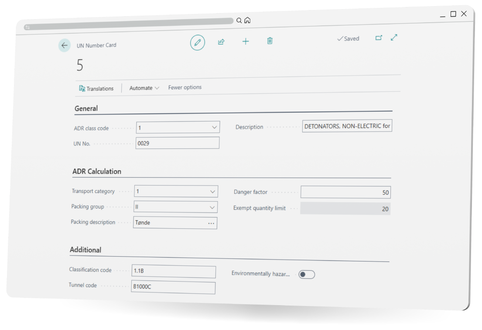Toggle the Environmentally hazardous switch
The image size is (482, 330).
pos(306,274)
